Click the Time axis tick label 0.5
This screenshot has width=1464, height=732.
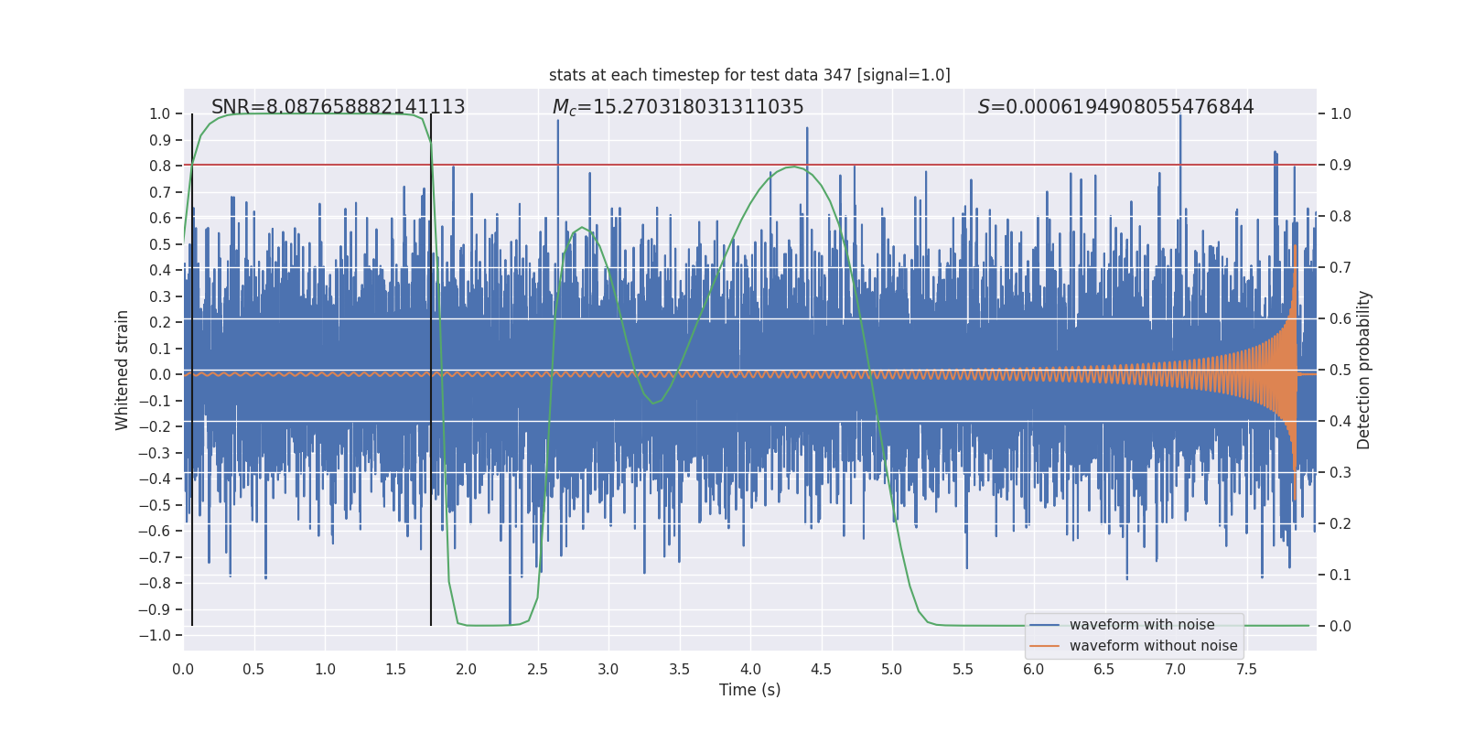[x=254, y=669]
